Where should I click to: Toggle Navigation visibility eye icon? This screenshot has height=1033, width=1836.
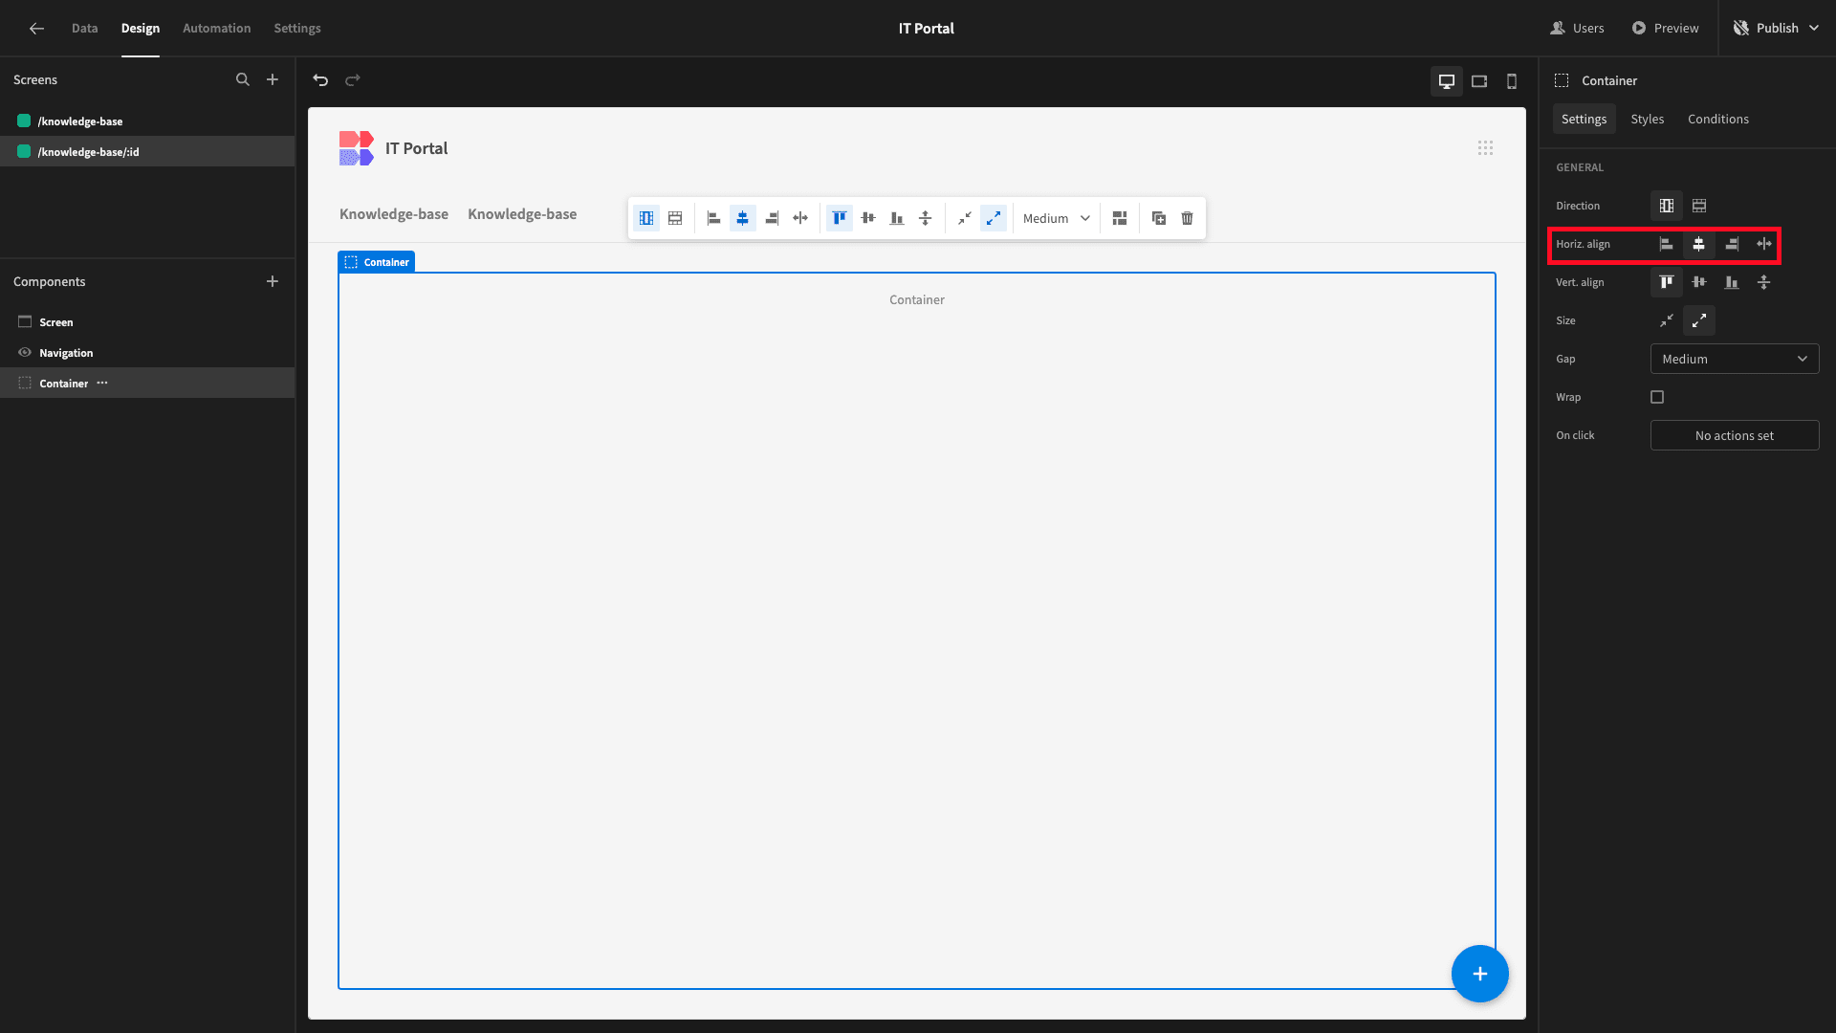coord(25,352)
